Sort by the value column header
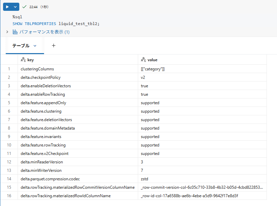Image resolution: width=277 pixels, height=206 pixels. click(202, 60)
